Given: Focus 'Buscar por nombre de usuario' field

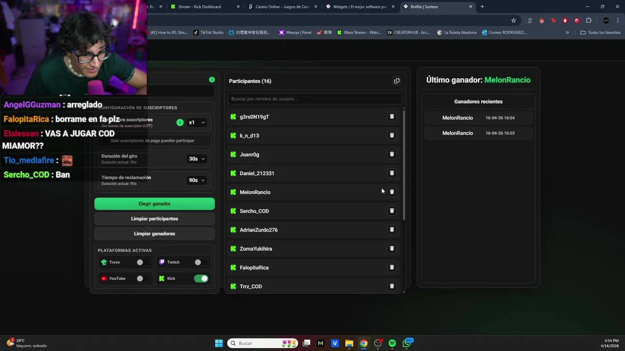Looking at the screenshot, I should [x=315, y=99].
